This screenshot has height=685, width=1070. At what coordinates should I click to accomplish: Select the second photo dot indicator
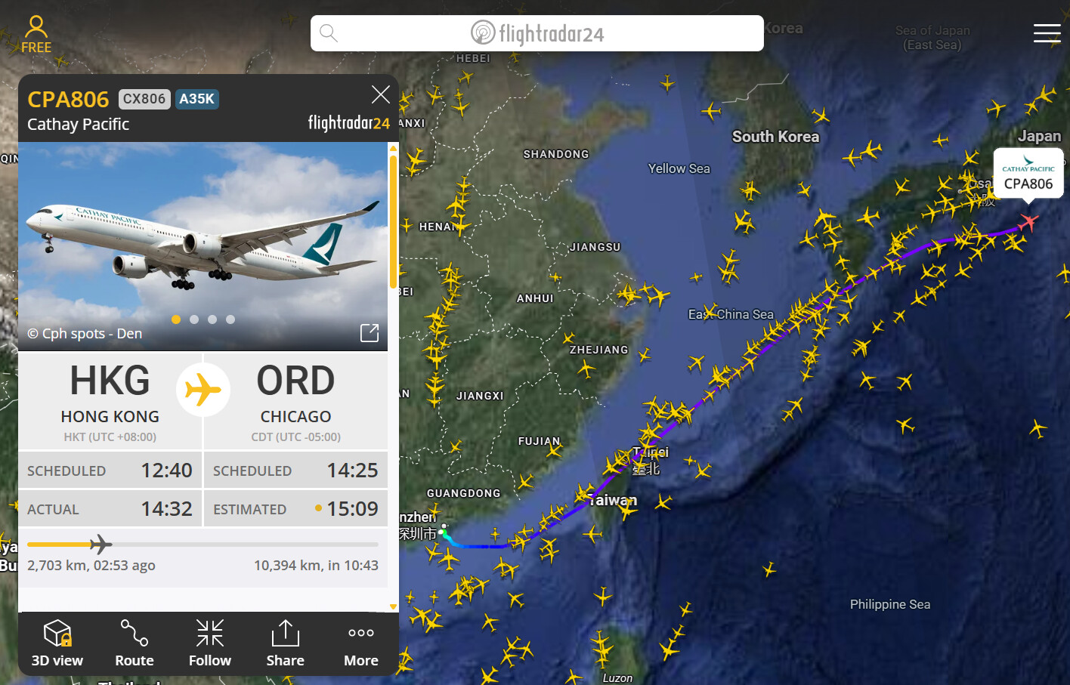point(194,319)
